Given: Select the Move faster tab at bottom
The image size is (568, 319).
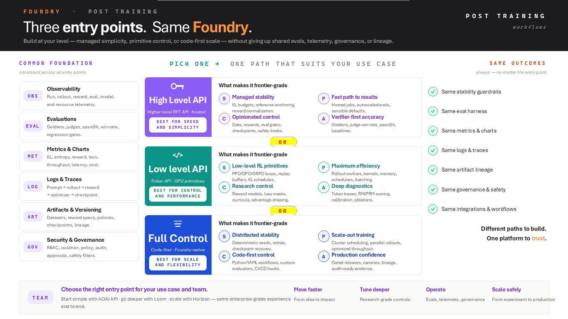Looking at the screenshot, I should coord(308,290).
